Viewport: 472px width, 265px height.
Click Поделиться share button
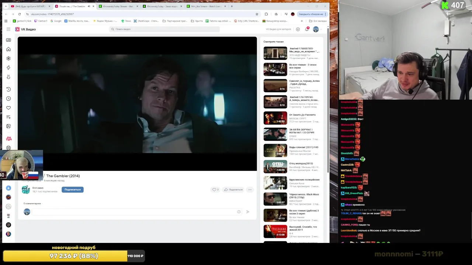pyautogui.click(x=233, y=190)
